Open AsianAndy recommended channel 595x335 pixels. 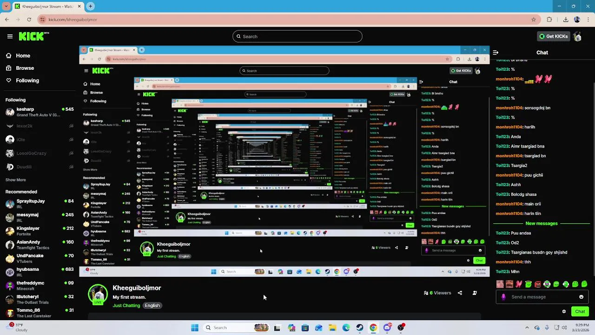[x=39, y=245]
